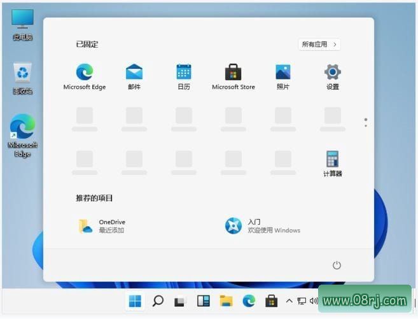Screen dimensions: 418x319
Task: Open taskbar Search magnifier
Action: 158,301
